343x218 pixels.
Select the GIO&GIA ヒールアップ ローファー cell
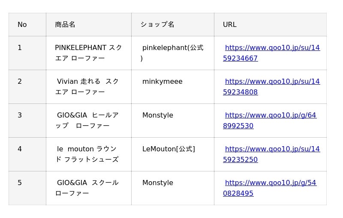pyautogui.click(x=88, y=121)
